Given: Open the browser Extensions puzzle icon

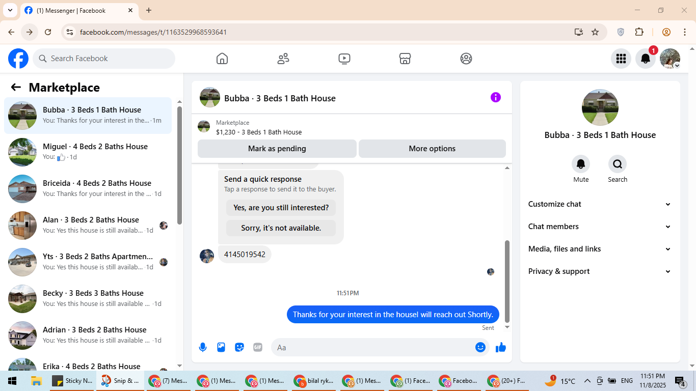Looking at the screenshot, I should [x=639, y=32].
